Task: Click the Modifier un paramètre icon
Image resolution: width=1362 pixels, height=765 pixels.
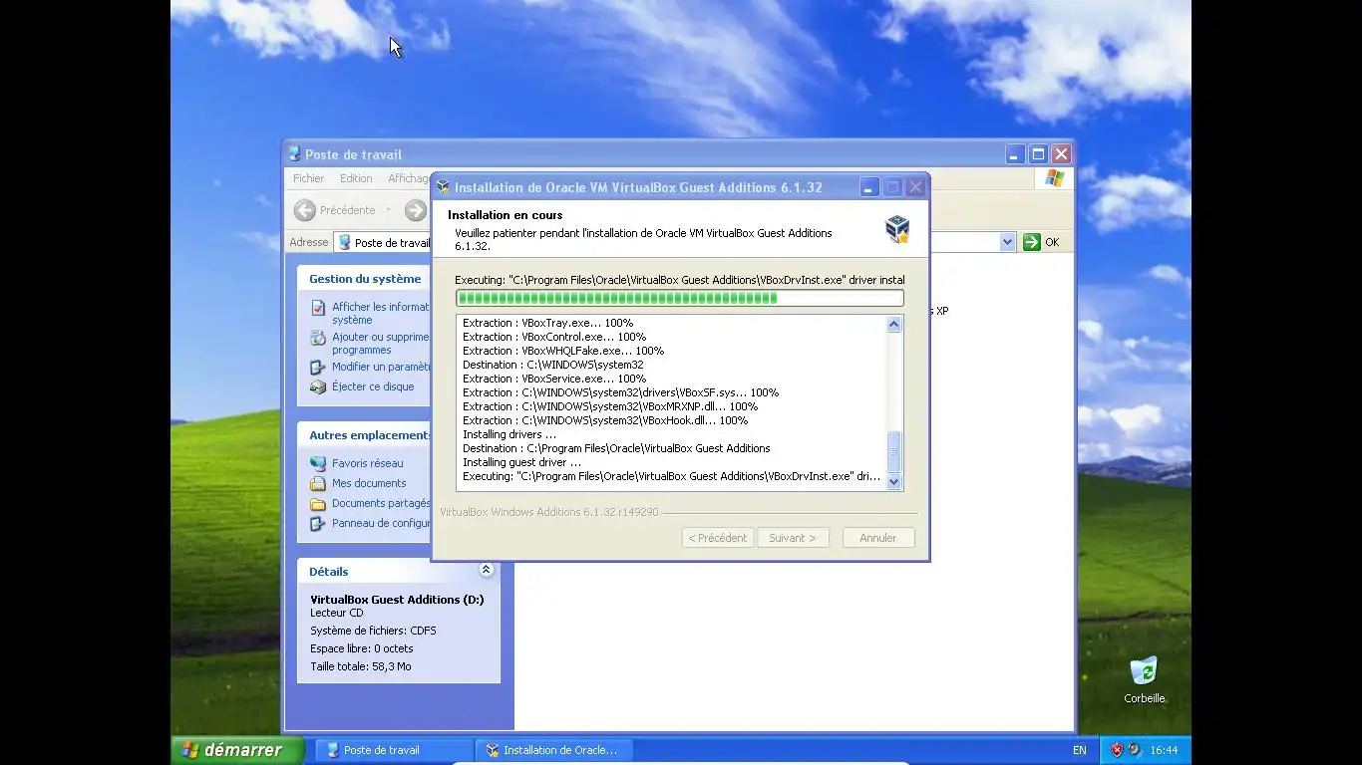Action: tap(318, 367)
